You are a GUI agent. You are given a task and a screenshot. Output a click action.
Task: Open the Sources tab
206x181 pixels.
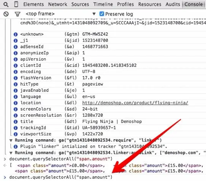click(80, 4)
